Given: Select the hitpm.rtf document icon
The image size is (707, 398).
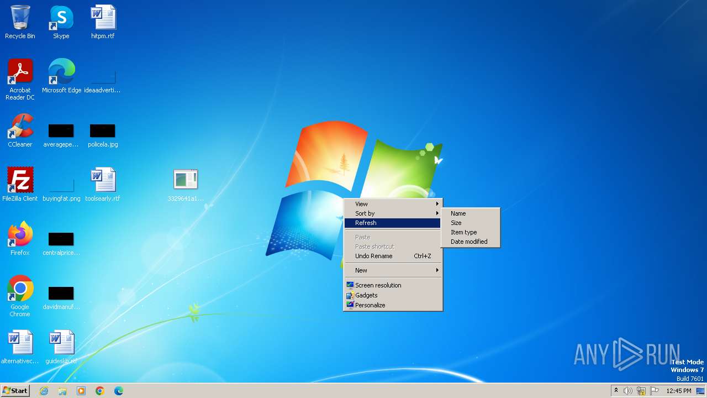Looking at the screenshot, I should tap(103, 22).
